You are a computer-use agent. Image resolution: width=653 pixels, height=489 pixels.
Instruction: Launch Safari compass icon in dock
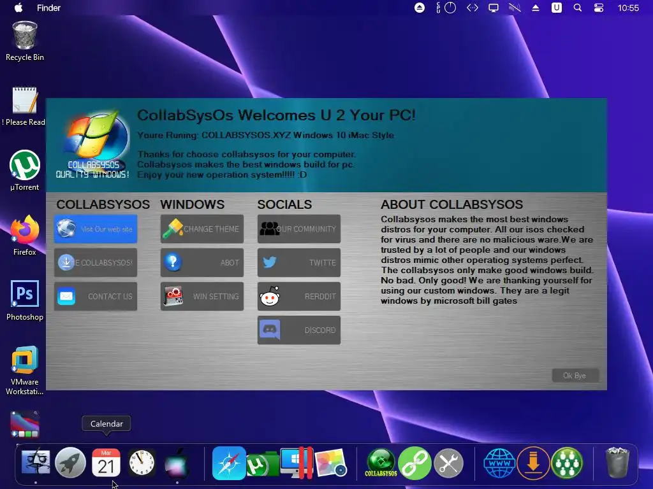pos(229,463)
